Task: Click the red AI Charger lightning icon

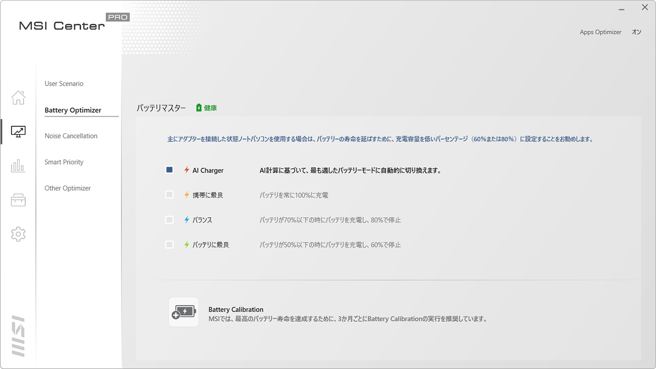Action: pyautogui.click(x=187, y=170)
